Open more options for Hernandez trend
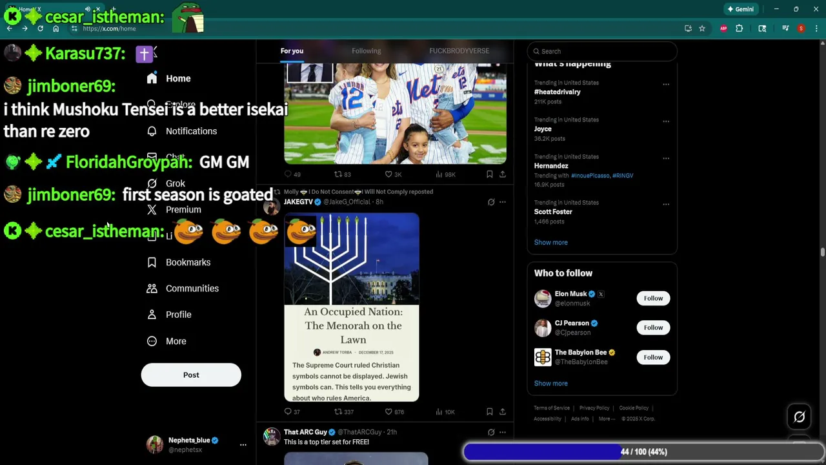Viewport: 826px width, 465px height. tap(666, 158)
